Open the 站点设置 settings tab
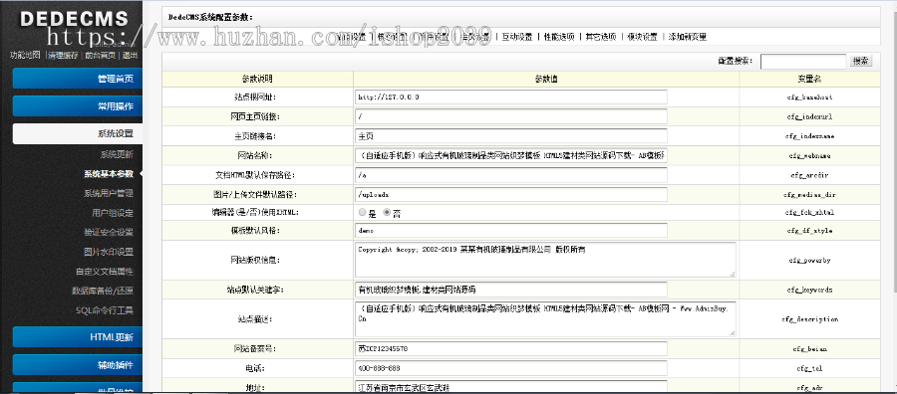Screen dimensions: 897x394 (351, 37)
